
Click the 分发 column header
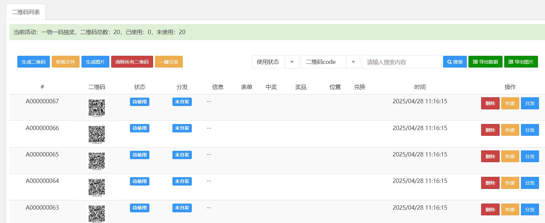point(182,87)
